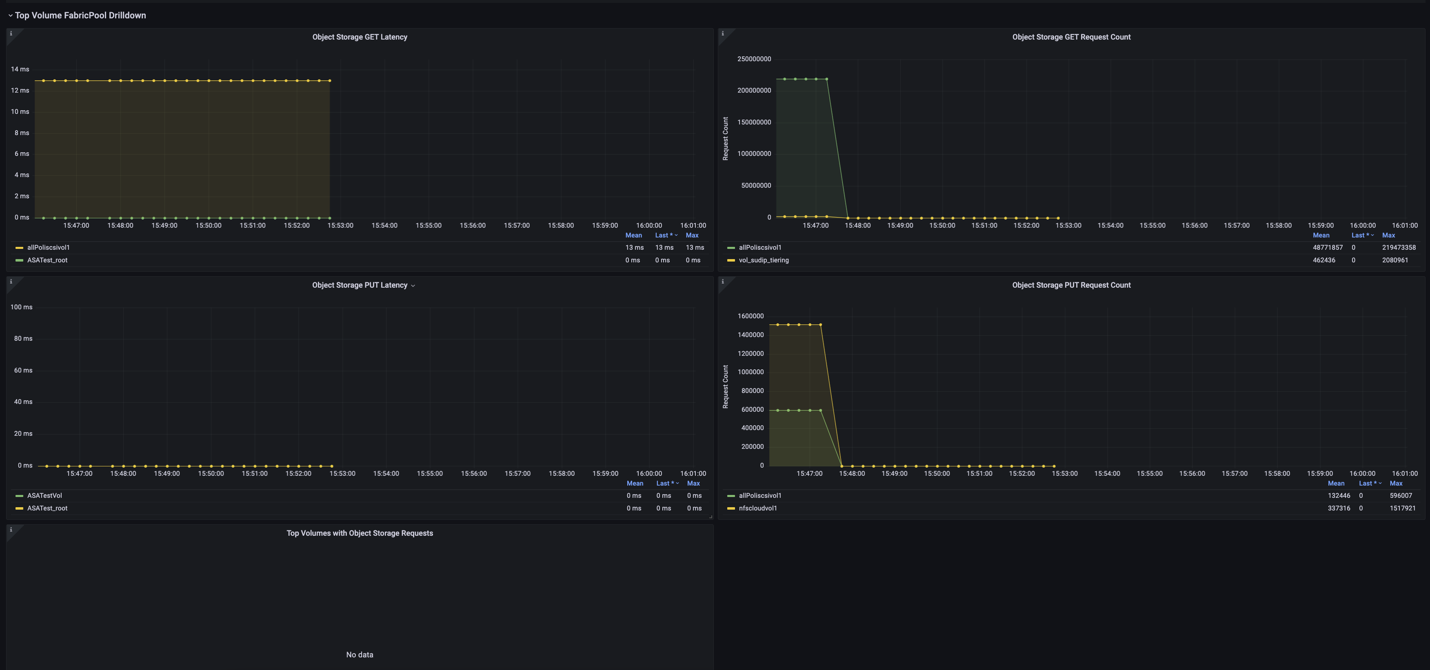Collapse the Top Volume FabricPool Drilldown row
1430x670 pixels.
(x=11, y=16)
